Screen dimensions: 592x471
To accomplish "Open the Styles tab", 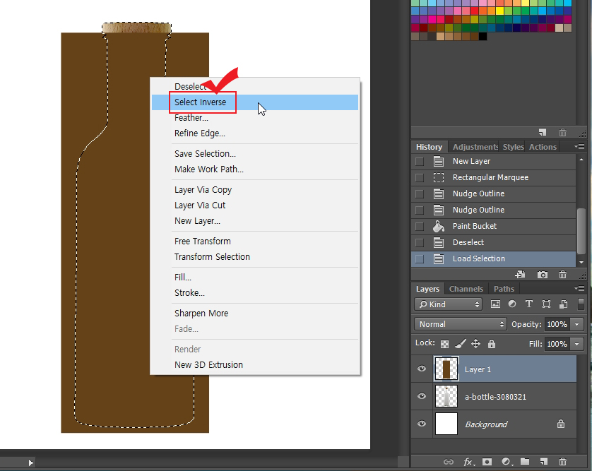I will 513,147.
